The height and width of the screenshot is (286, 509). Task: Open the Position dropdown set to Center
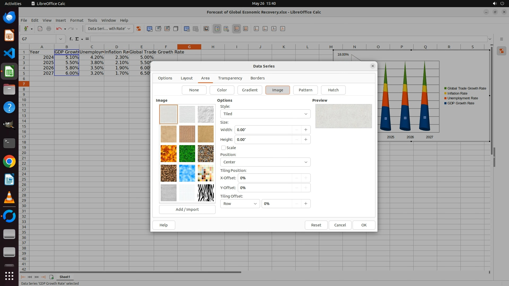click(265, 162)
